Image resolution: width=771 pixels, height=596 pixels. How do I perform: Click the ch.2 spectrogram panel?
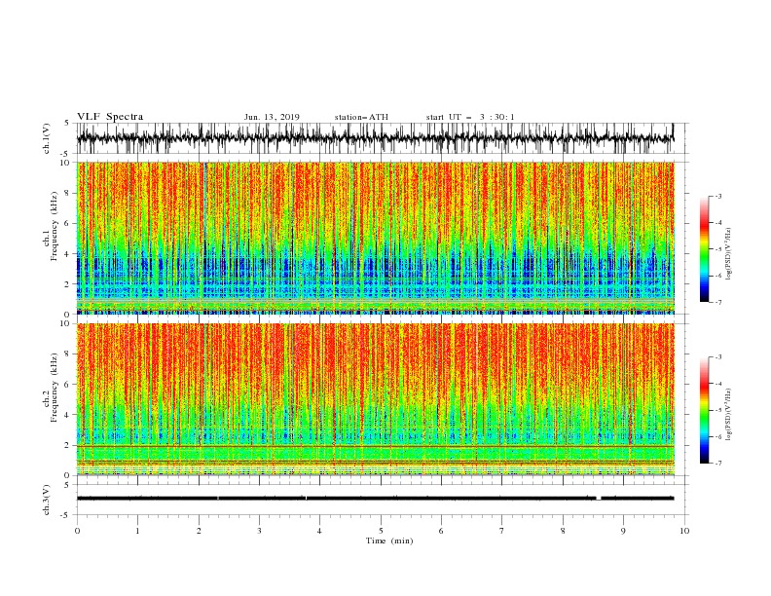coord(375,399)
